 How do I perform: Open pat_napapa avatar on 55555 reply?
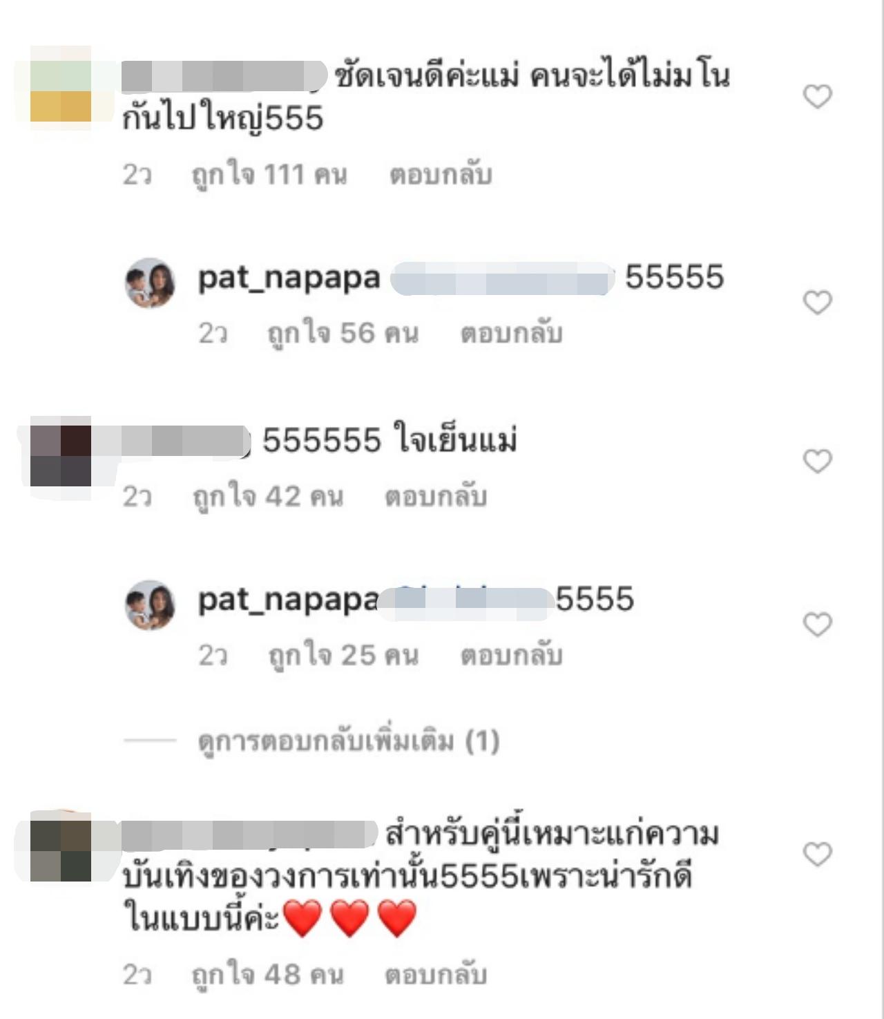tap(150, 283)
